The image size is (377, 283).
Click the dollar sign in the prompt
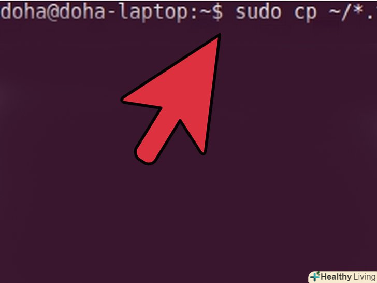pyautogui.click(x=218, y=12)
